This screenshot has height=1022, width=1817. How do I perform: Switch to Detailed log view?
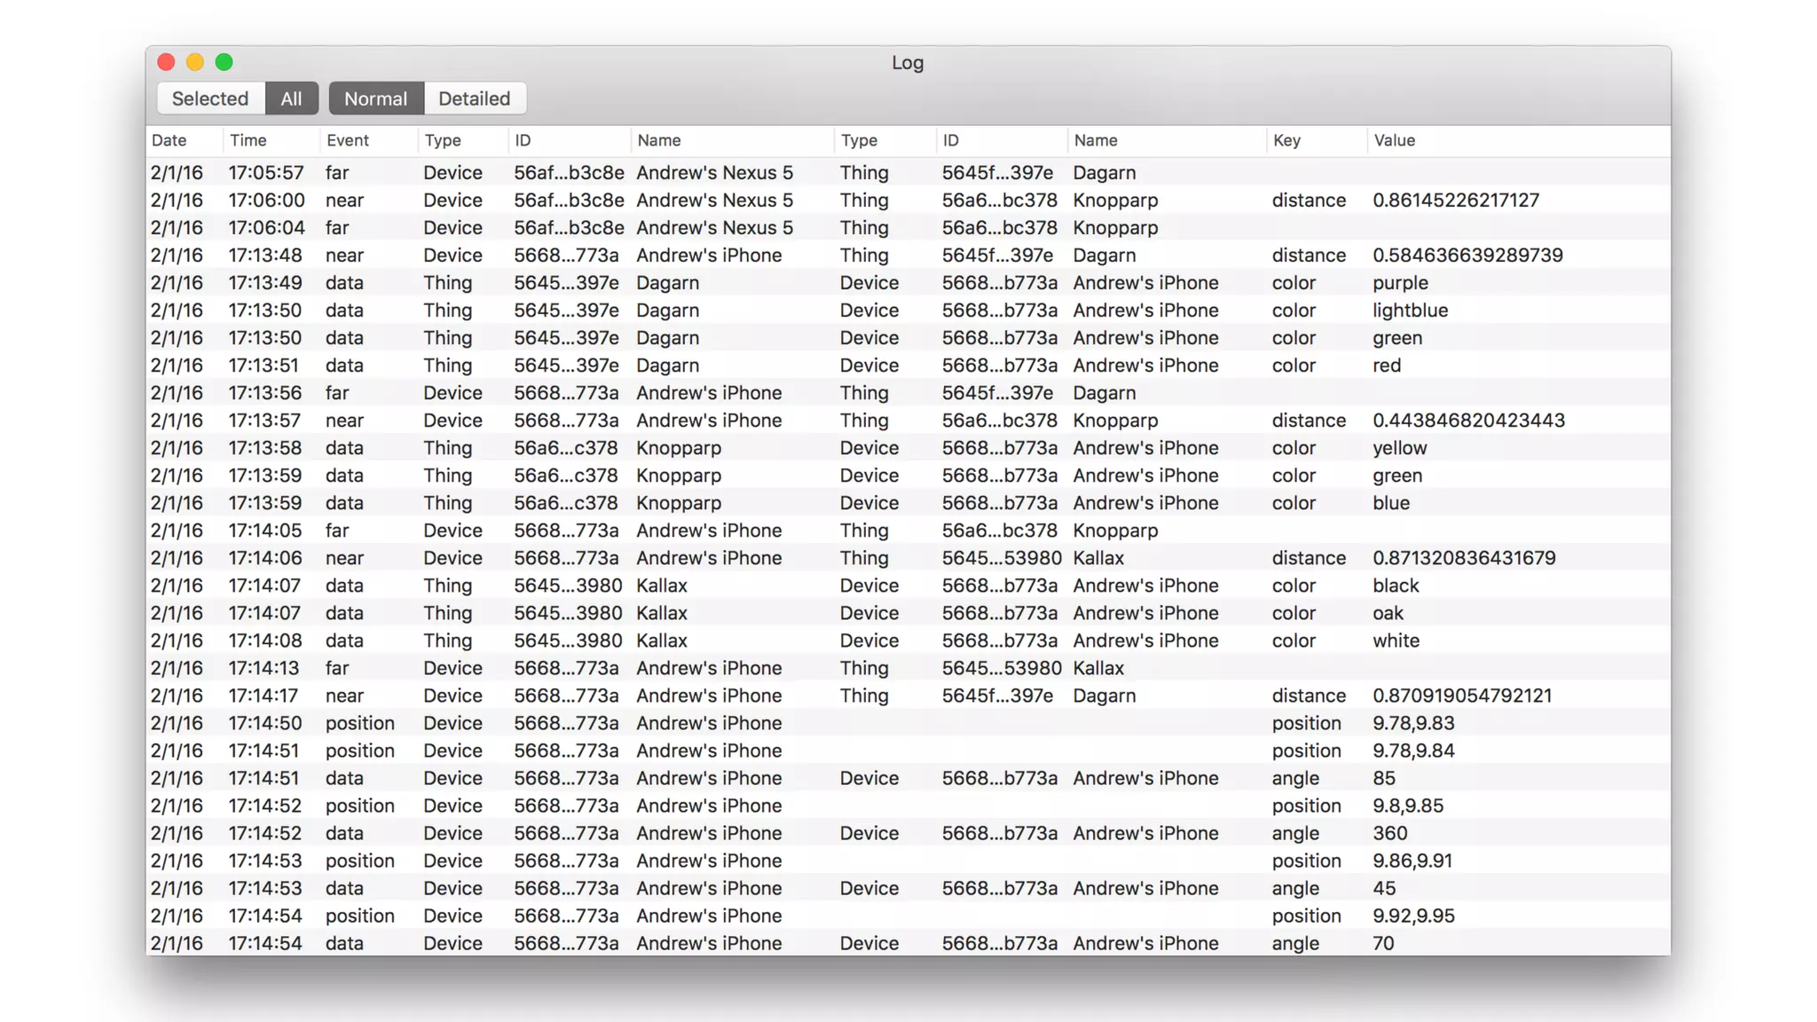click(x=474, y=98)
